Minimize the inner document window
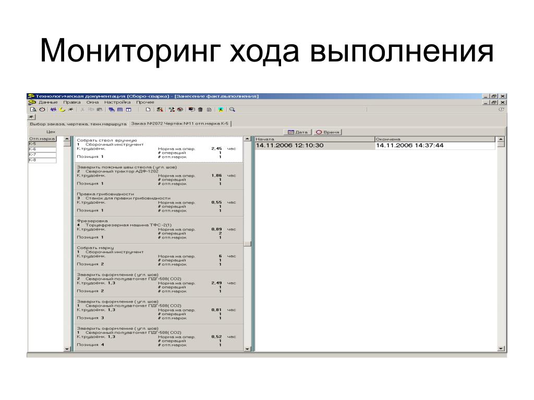534x400 pixels. (487, 103)
